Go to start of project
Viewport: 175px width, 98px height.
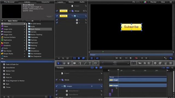[116, 58]
